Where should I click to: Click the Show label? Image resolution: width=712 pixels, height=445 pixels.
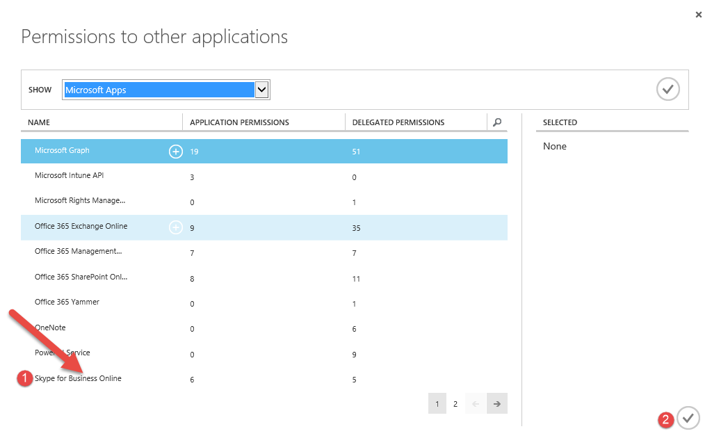point(40,90)
